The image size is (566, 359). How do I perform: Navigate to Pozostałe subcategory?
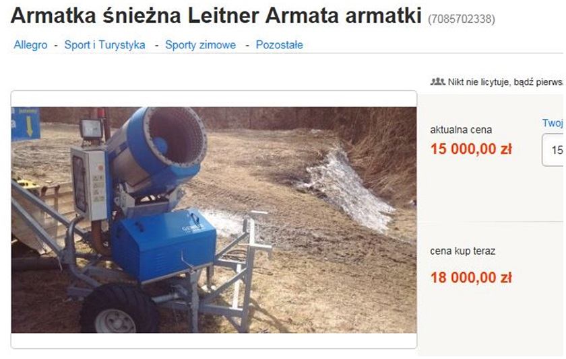[x=280, y=45]
